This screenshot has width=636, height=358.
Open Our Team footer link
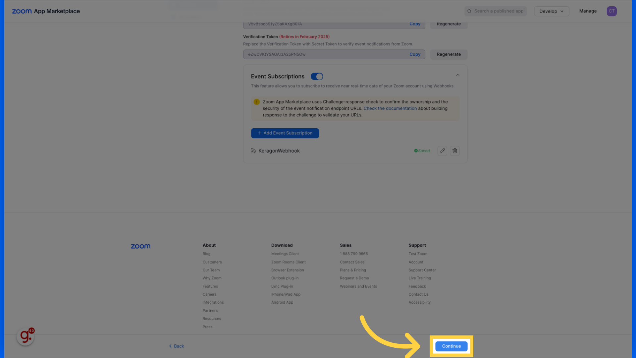coord(211,270)
